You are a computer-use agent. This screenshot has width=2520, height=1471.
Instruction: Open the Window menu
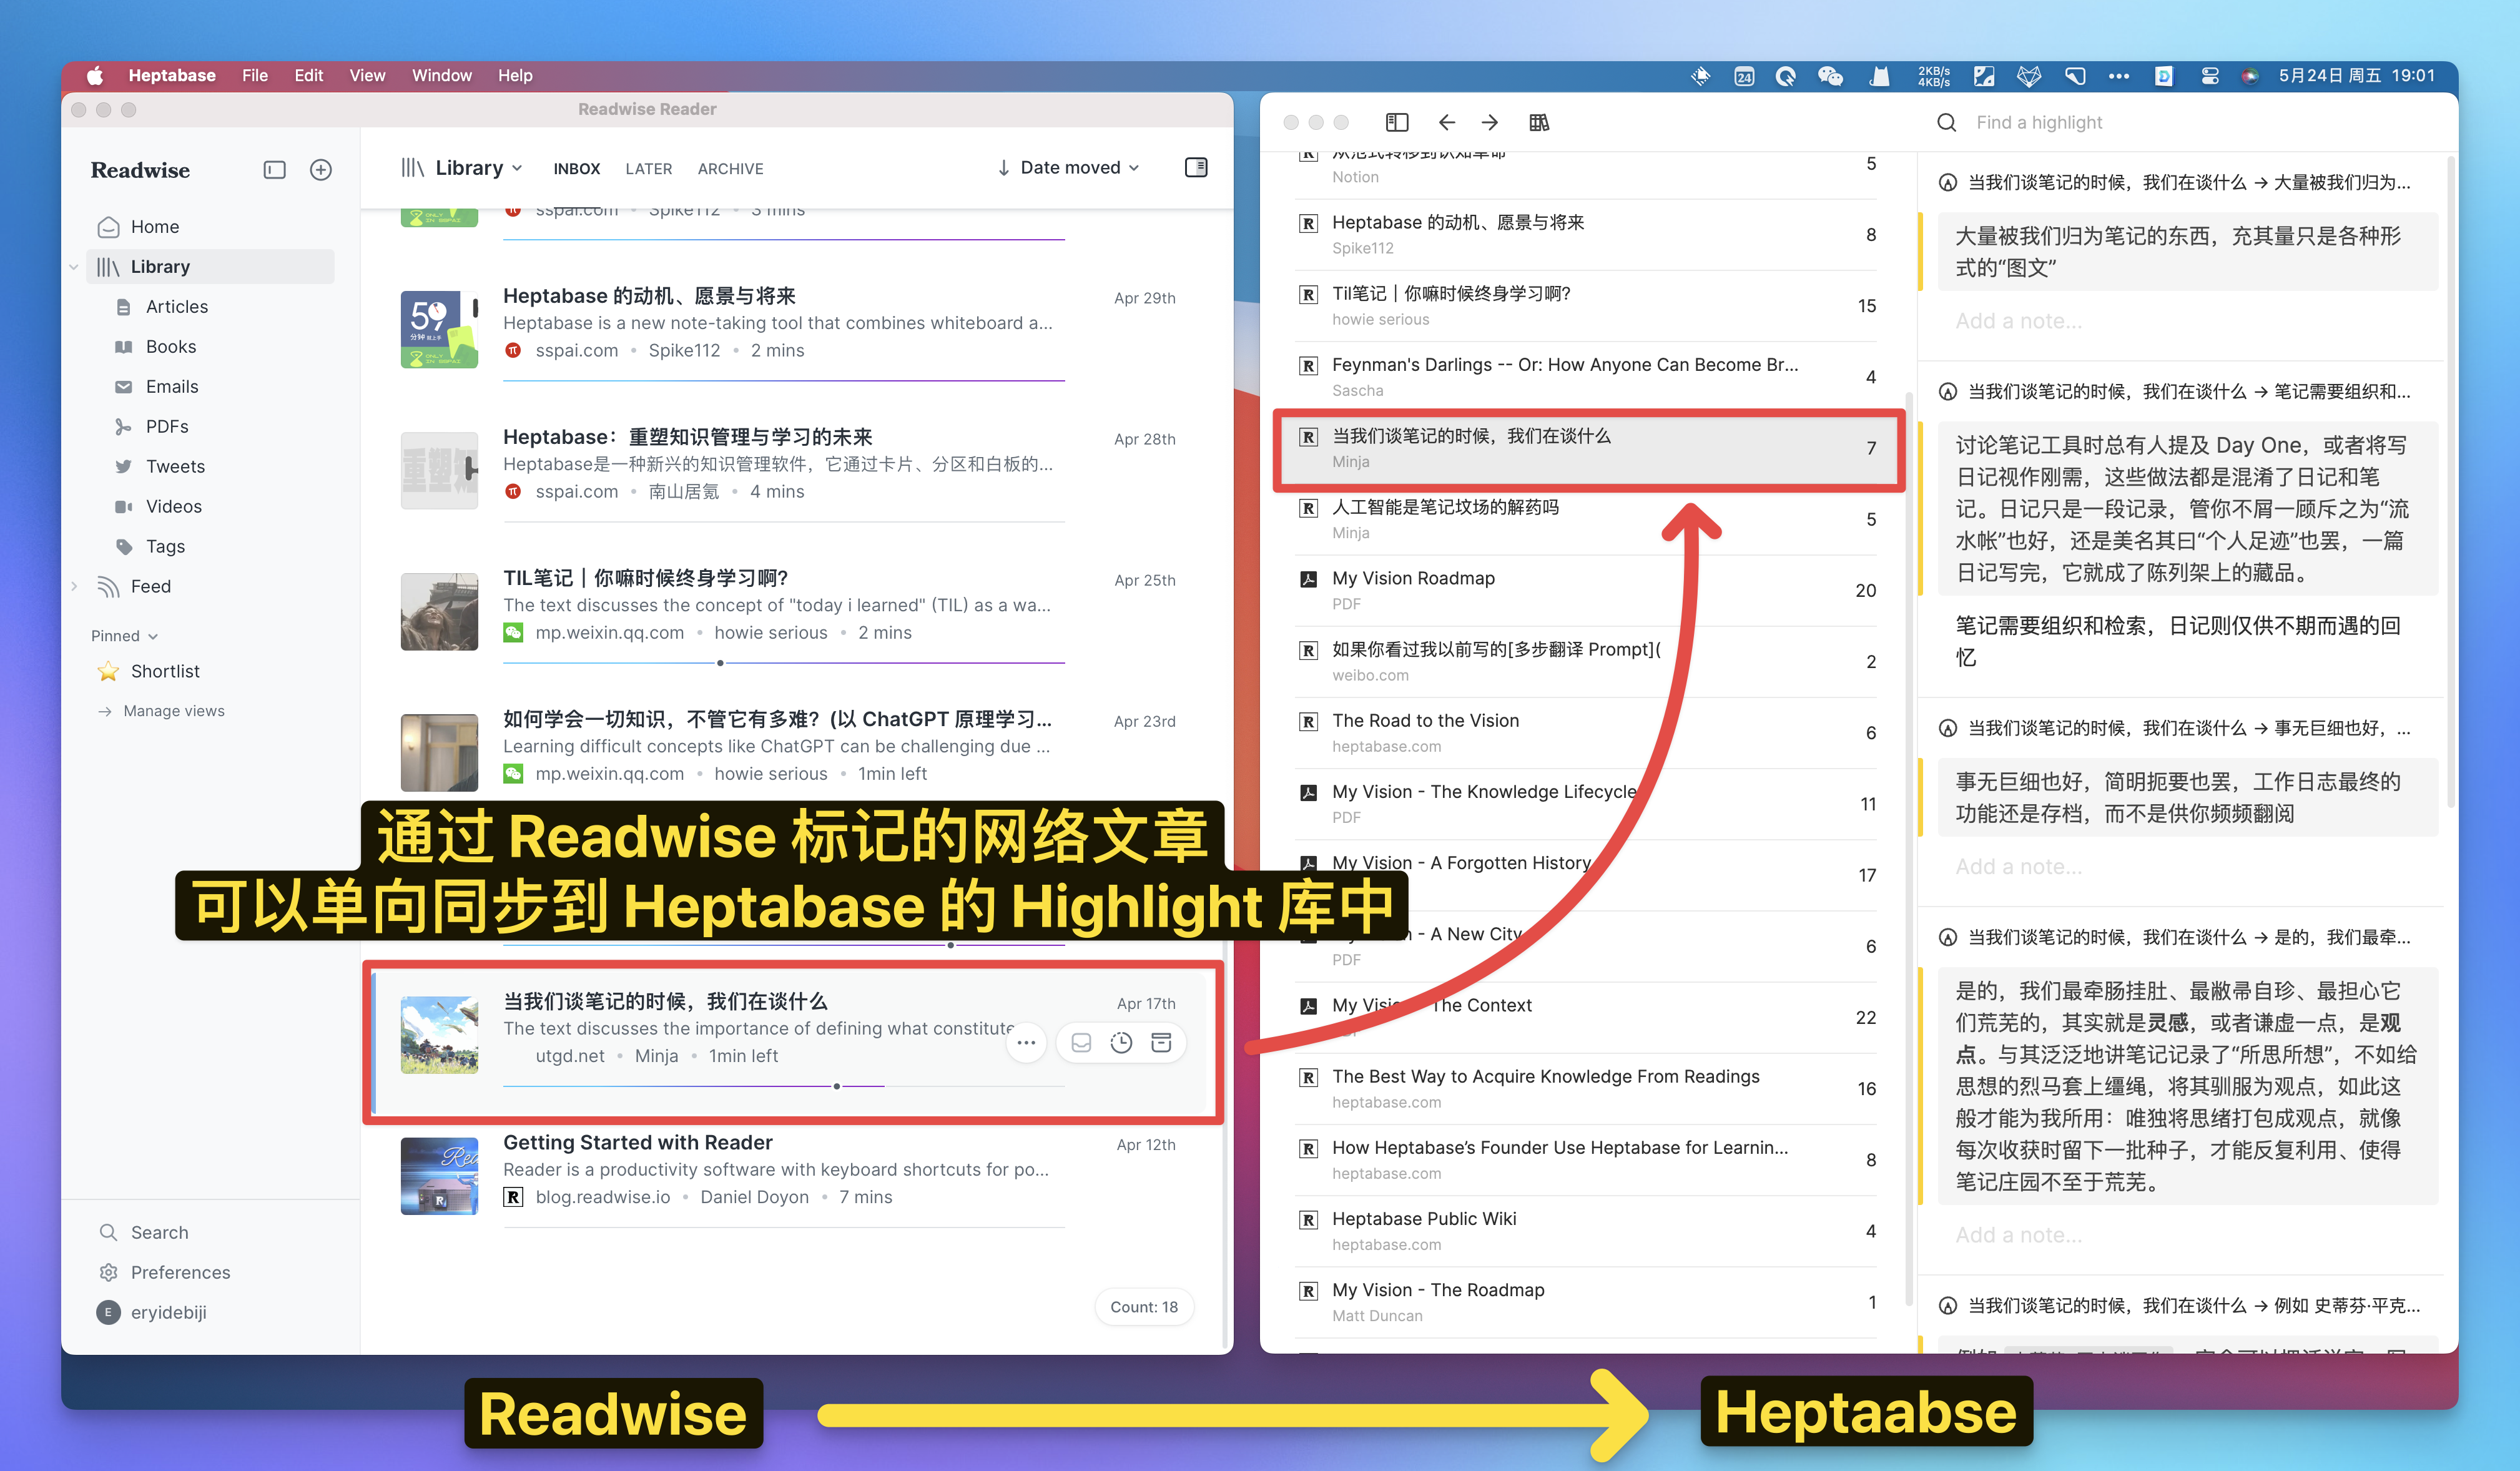coord(441,75)
